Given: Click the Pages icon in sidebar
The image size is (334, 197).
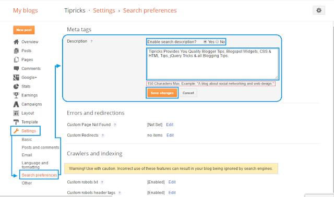Looking at the screenshot, I should pos(16,59).
